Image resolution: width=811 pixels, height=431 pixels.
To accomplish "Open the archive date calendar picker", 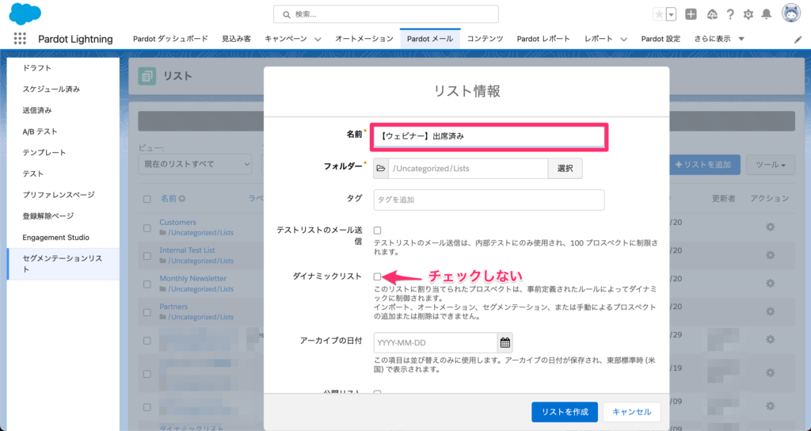I will point(505,342).
